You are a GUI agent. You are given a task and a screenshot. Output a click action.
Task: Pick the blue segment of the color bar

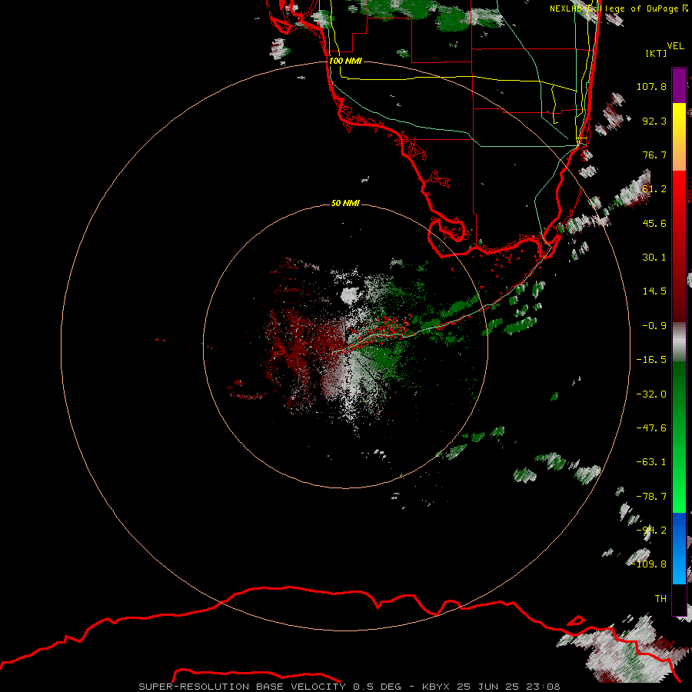pyautogui.click(x=679, y=548)
